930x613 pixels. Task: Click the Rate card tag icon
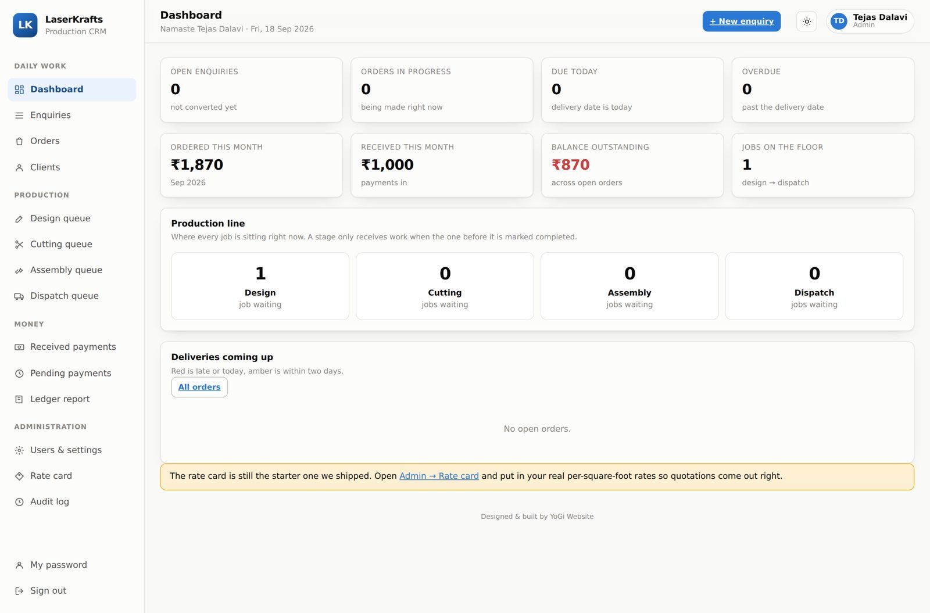click(x=19, y=476)
